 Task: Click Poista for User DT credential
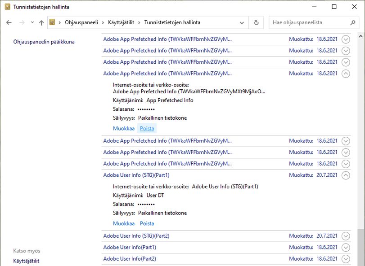click(x=147, y=223)
